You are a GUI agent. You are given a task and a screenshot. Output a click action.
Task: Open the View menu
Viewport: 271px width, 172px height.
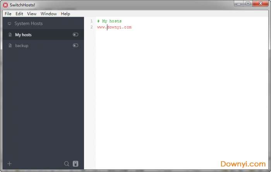(32, 14)
